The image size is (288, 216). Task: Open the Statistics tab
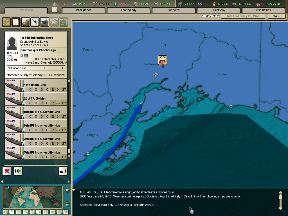click(264, 10)
